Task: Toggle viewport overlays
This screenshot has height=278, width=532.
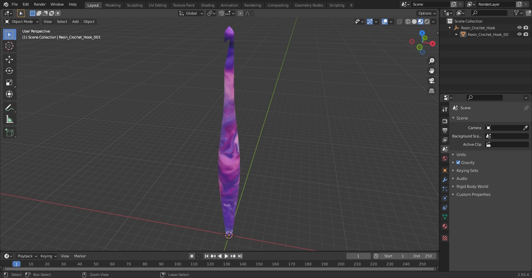Action: pos(385,22)
